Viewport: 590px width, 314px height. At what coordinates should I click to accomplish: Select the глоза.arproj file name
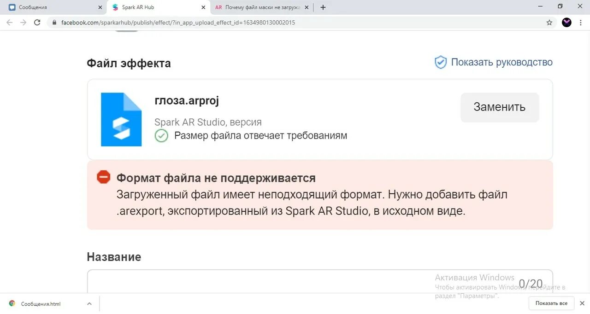(187, 101)
